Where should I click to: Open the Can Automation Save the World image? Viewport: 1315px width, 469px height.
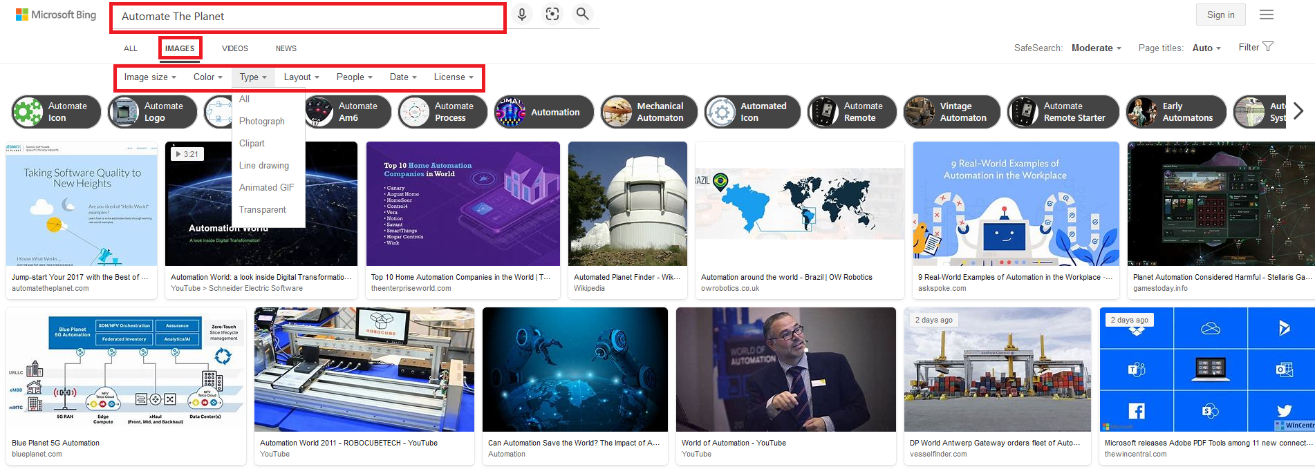[x=575, y=370]
